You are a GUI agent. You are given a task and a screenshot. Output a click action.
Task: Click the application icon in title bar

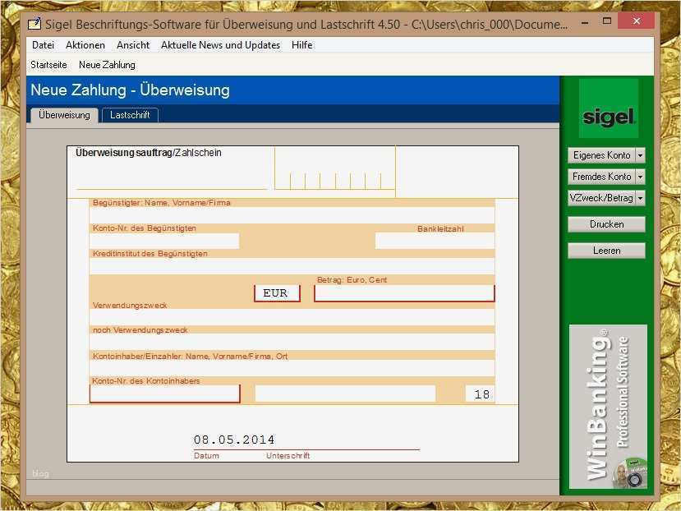35,24
